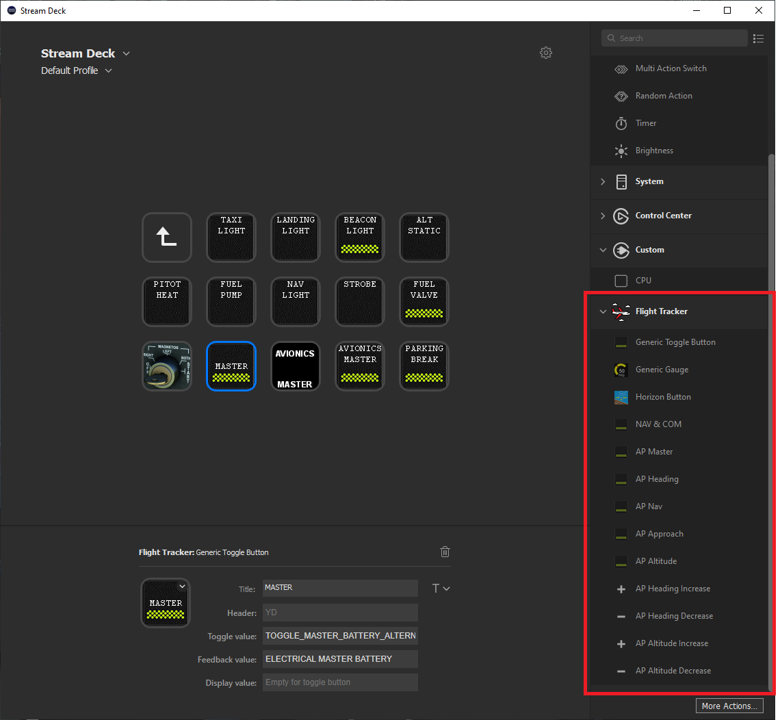Open the Stream Deck device dropdown
The image size is (780, 720).
click(127, 54)
